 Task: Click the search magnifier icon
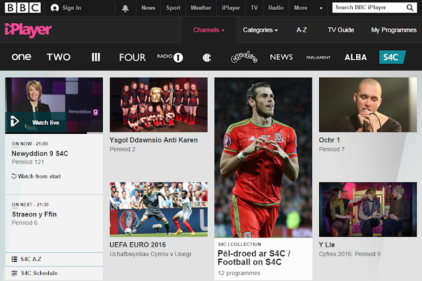pyautogui.click(x=409, y=7)
